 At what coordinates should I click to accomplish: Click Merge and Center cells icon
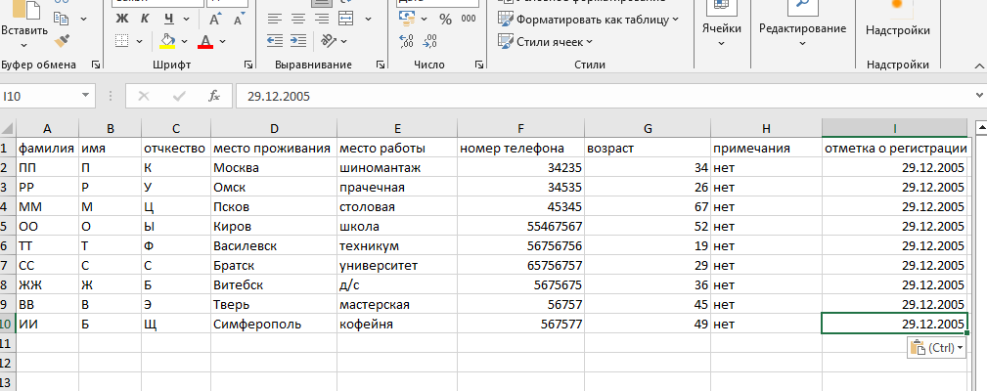345,19
